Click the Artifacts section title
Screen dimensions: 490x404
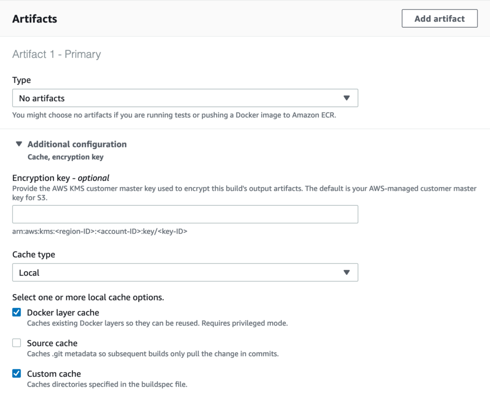(x=34, y=19)
